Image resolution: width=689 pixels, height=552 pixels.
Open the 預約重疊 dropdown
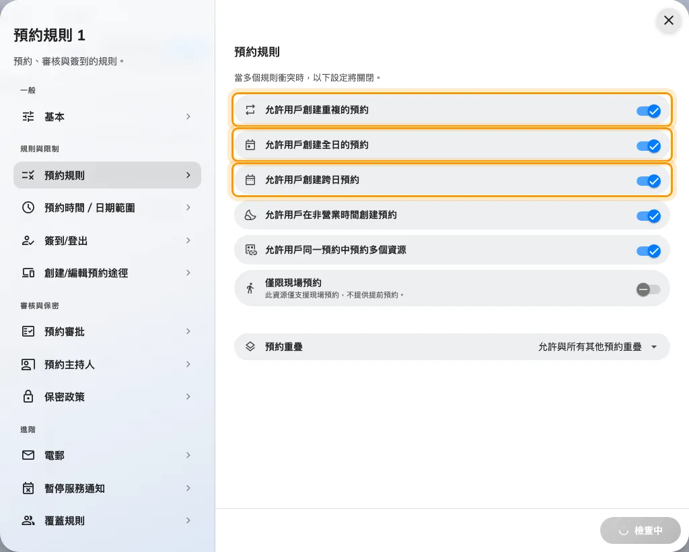451,346
